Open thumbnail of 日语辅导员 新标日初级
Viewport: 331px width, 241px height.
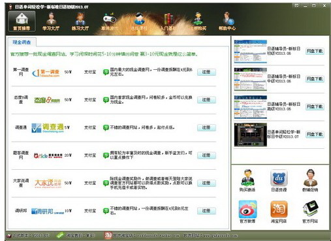pyautogui.click(x=251, y=52)
